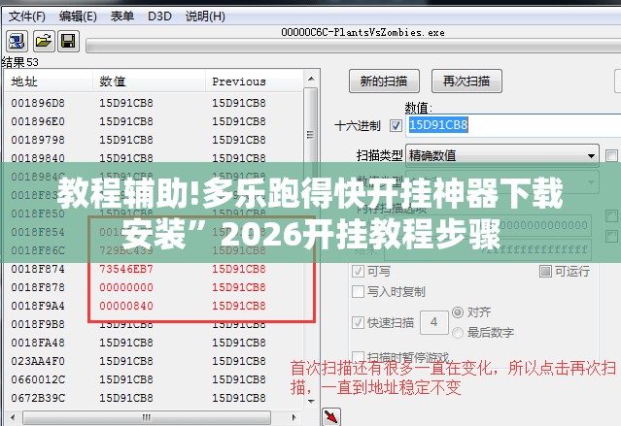Select the 对齐 radio button
This screenshot has height=426, width=621.
458,312
